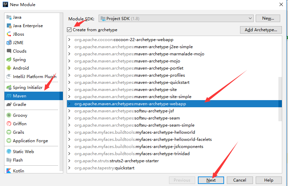Select maven-archetype-site-simple row
The width and height of the screenshot is (288, 186).
coord(174,97)
